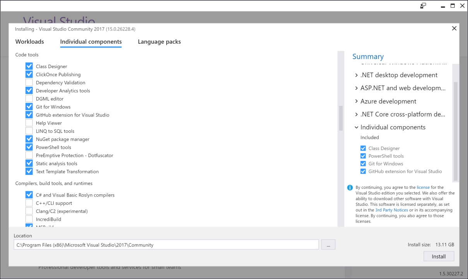The image size is (468, 279).
Task: Click "Compilers, build tools, and runtimes" heading
Action: click(54, 183)
